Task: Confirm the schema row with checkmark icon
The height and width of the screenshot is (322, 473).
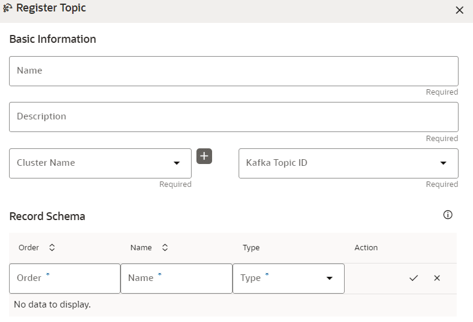Action: 413,278
